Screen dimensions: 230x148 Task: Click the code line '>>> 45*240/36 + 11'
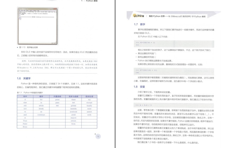click(x=145, y=43)
